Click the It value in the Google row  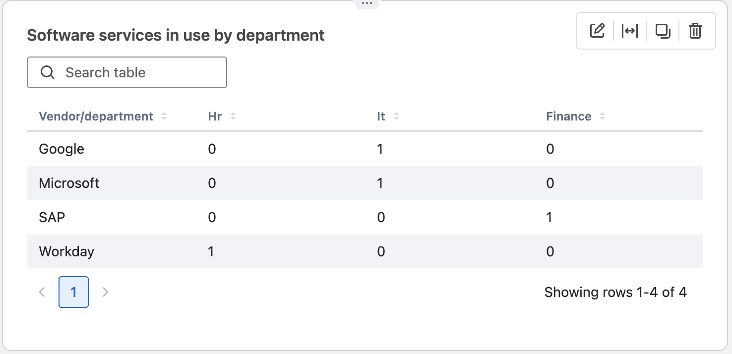point(380,149)
